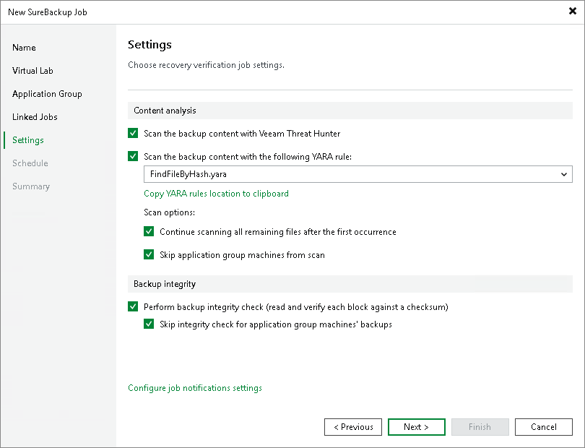This screenshot has height=448, width=585.
Task: Select the Name step in the sidebar
Action: pyautogui.click(x=24, y=48)
